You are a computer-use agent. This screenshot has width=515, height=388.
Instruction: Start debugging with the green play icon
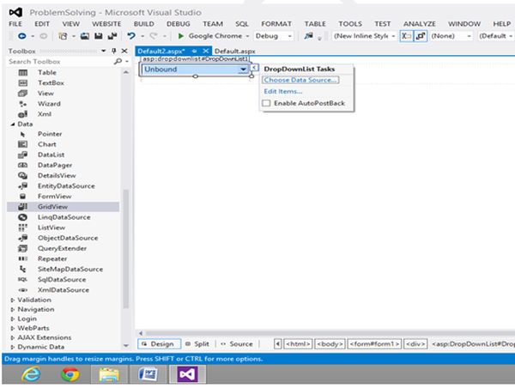coord(180,36)
